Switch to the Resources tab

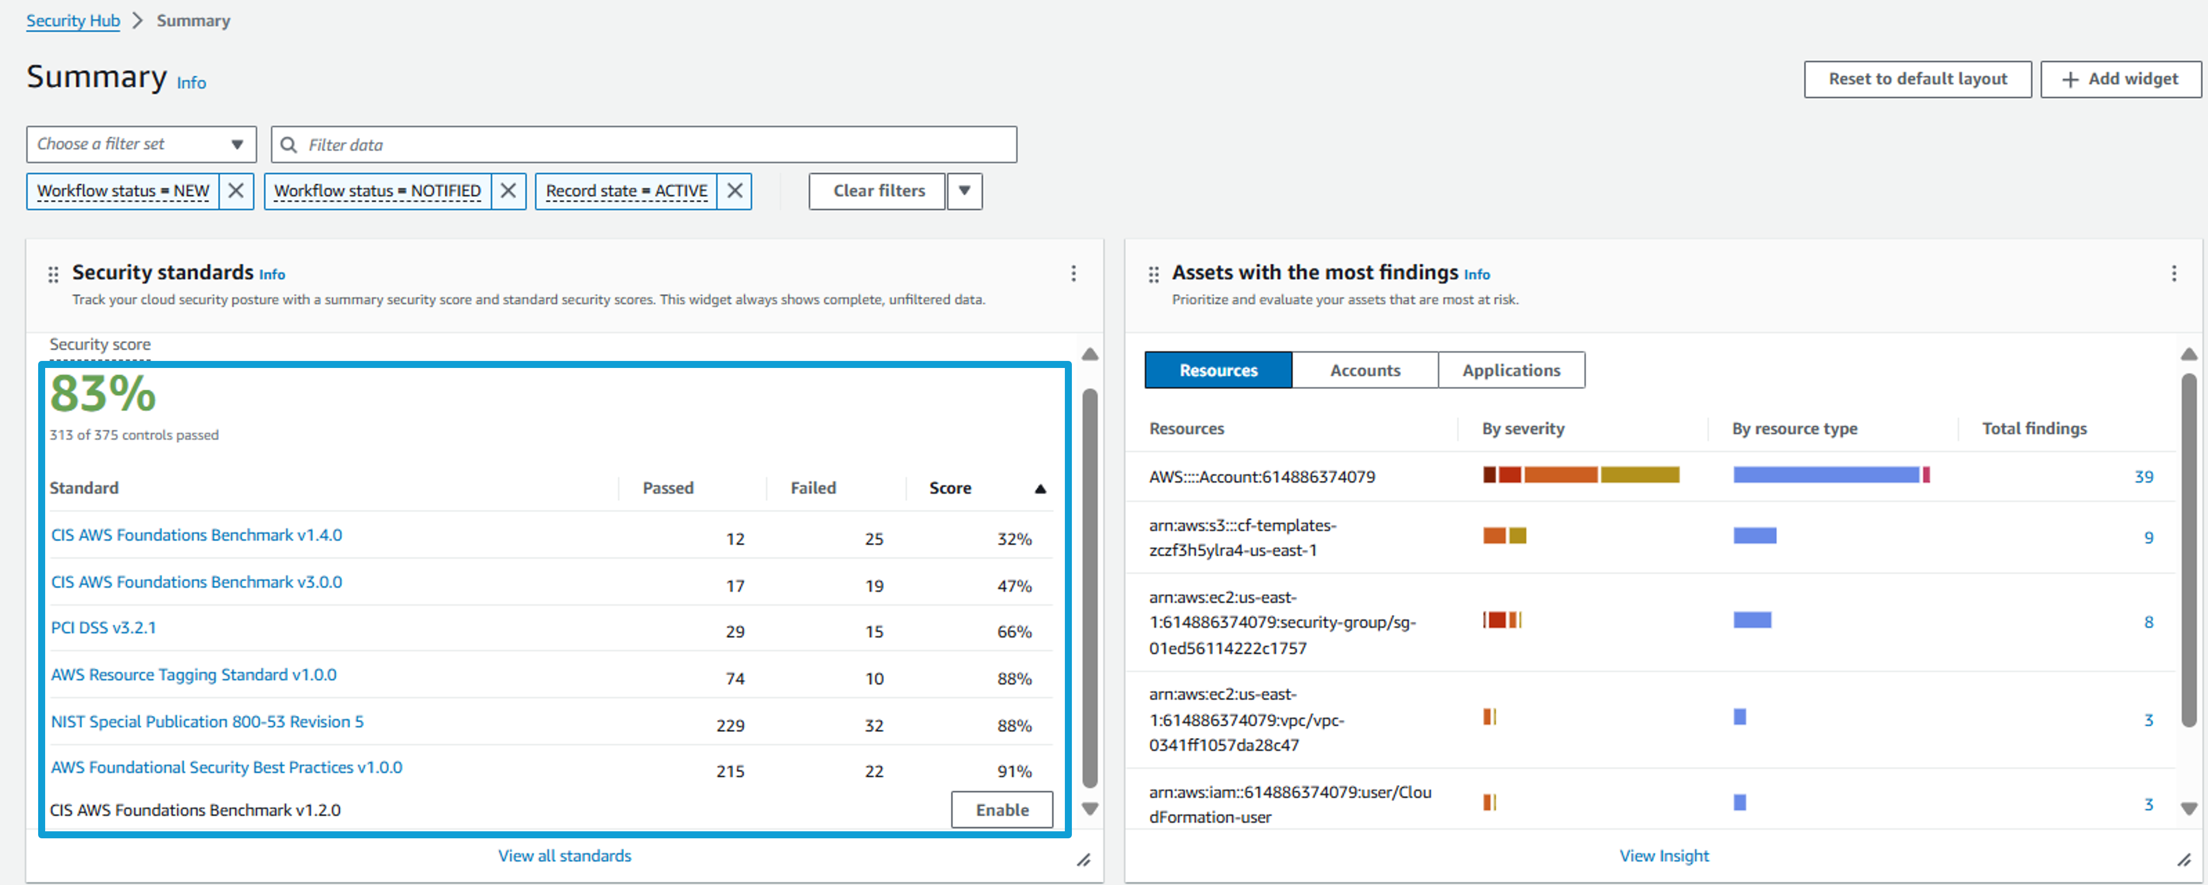click(1218, 370)
